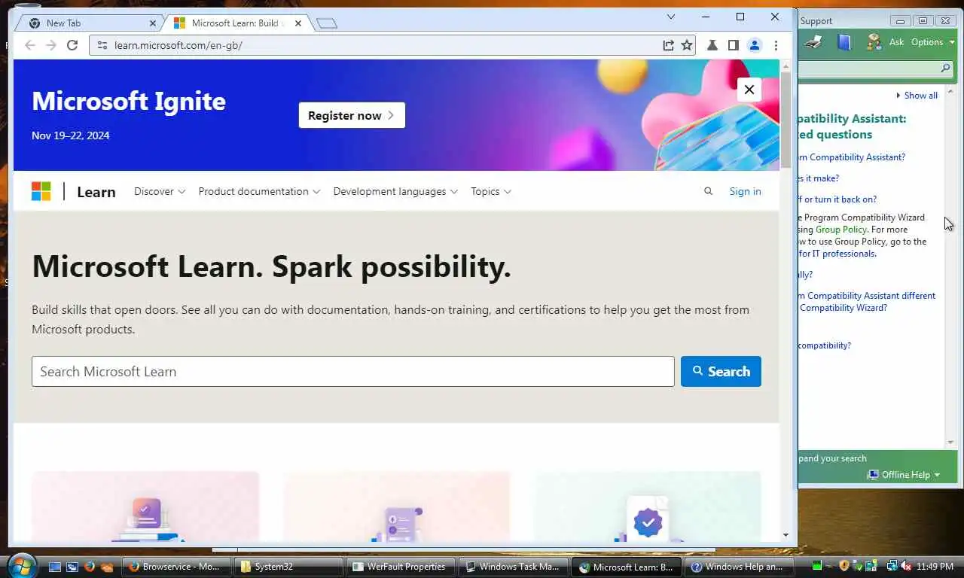
Task: Click the Register now button
Action: [x=352, y=115]
